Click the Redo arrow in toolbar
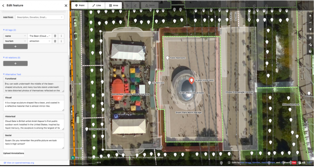This screenshot has height=167, width=314. tap(135, 6)
